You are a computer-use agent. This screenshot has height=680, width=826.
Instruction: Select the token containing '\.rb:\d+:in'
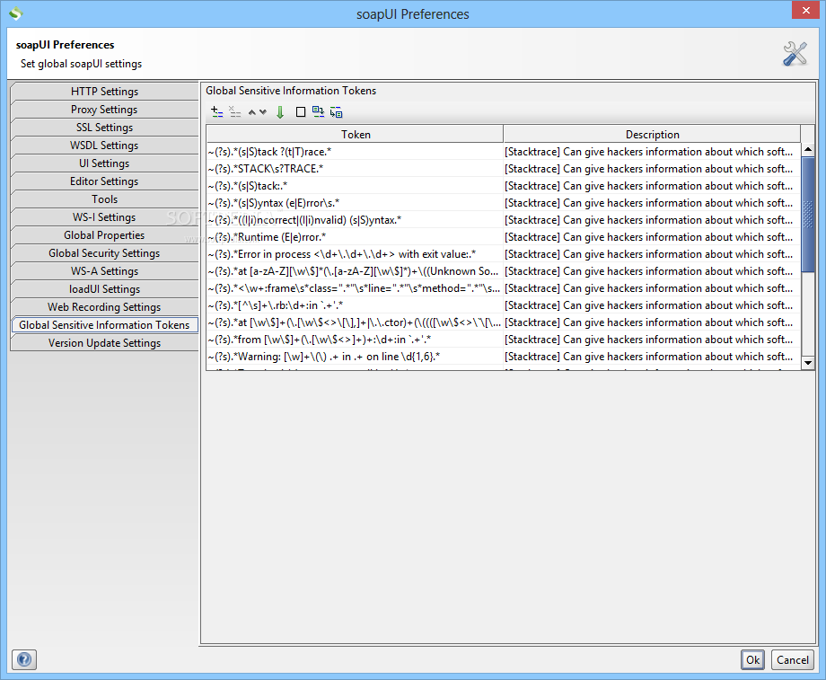(355, 305)
